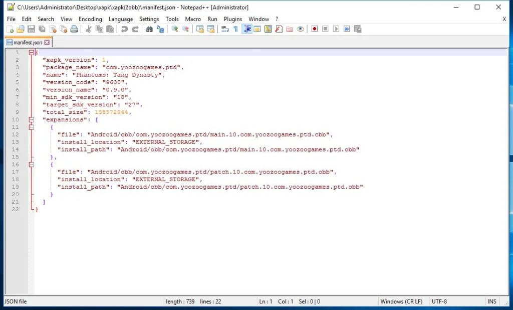Run the macro multiple times
The image size is (513, 310).
coord(347,29)
